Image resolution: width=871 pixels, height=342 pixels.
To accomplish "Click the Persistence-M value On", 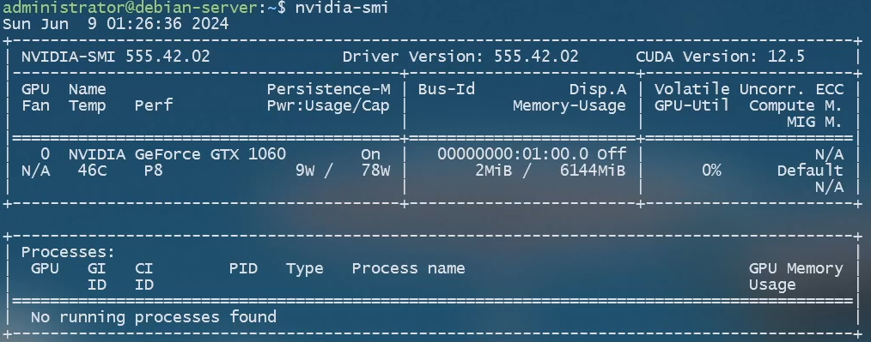I will coord(370,153).
